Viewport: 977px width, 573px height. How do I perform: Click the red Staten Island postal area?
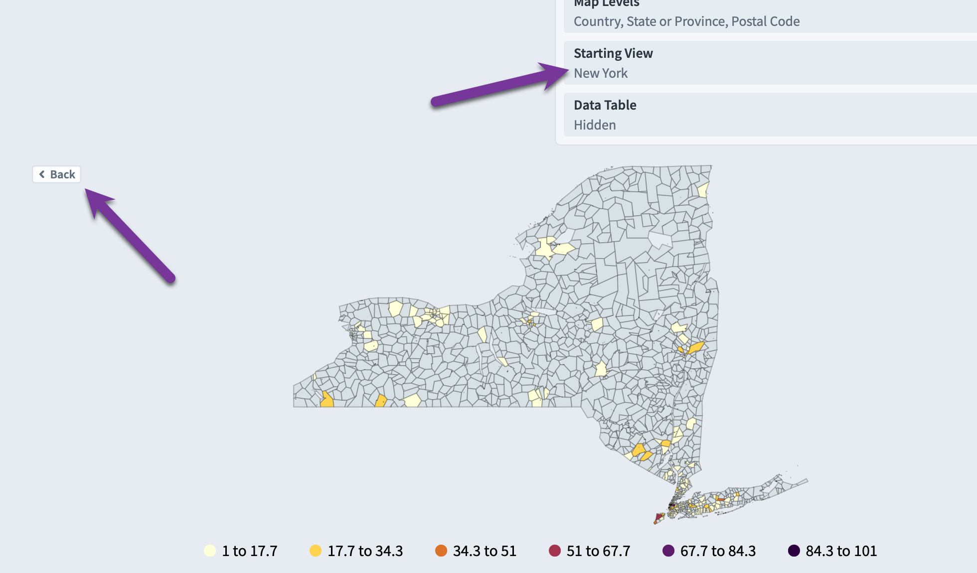(659, 518)
